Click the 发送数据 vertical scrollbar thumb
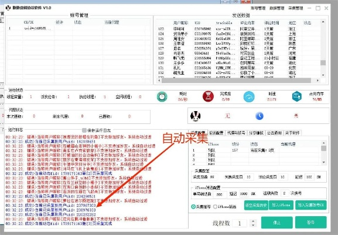The height and width of the screenshot is (235, 338). (x=323, y=63)
